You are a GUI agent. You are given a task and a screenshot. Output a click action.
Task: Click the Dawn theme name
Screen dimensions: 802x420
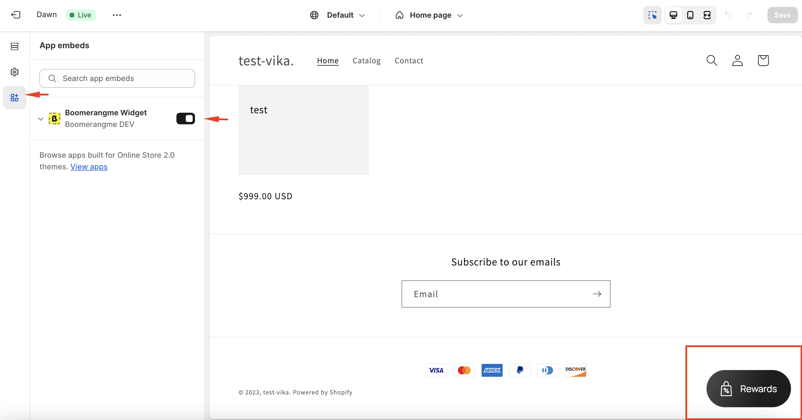point(46,15)
